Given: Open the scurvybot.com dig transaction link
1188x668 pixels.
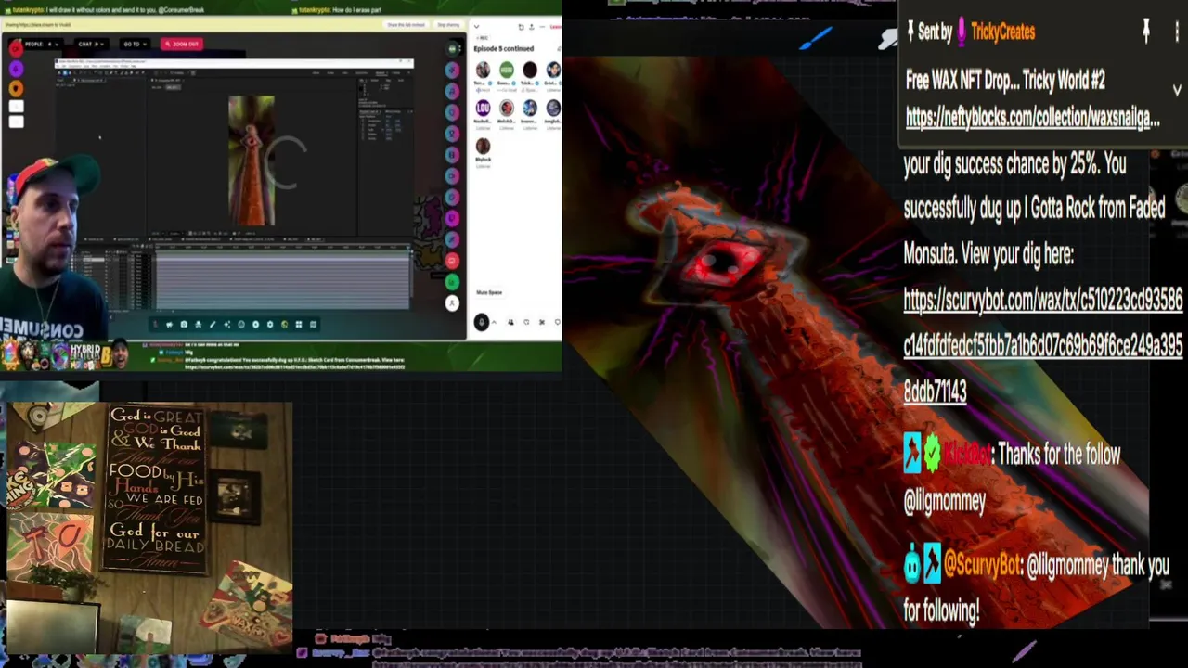Looking at the screenshot, I should pos(1043,345).
